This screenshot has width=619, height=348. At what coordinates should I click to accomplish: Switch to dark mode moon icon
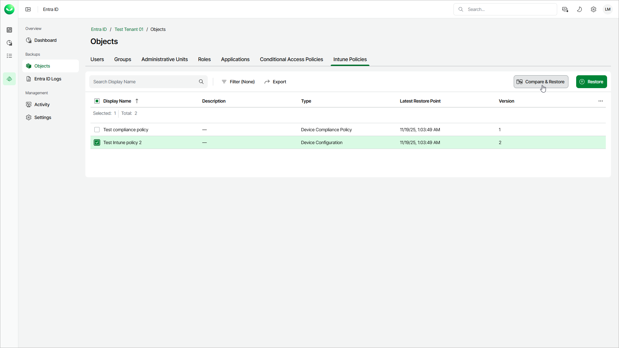point(579,9)
